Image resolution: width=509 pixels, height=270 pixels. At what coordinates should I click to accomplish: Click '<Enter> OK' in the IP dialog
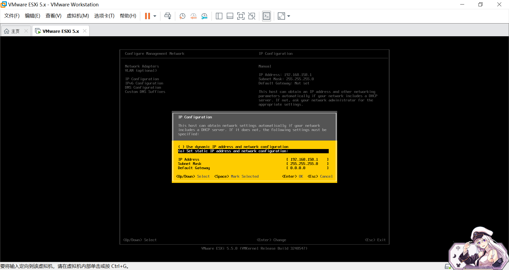click(293, 176)
